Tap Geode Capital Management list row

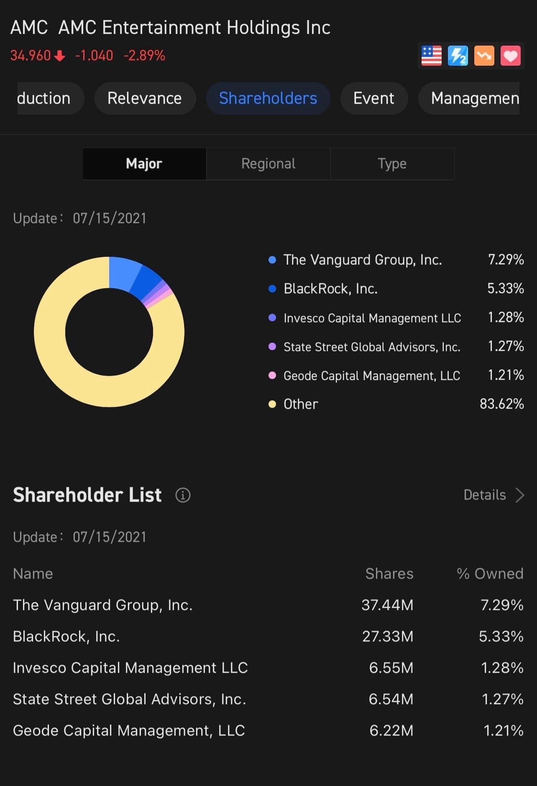point(268,730)
